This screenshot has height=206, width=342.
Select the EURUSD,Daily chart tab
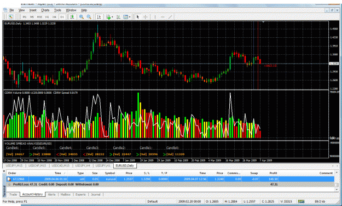click(125, 165)
